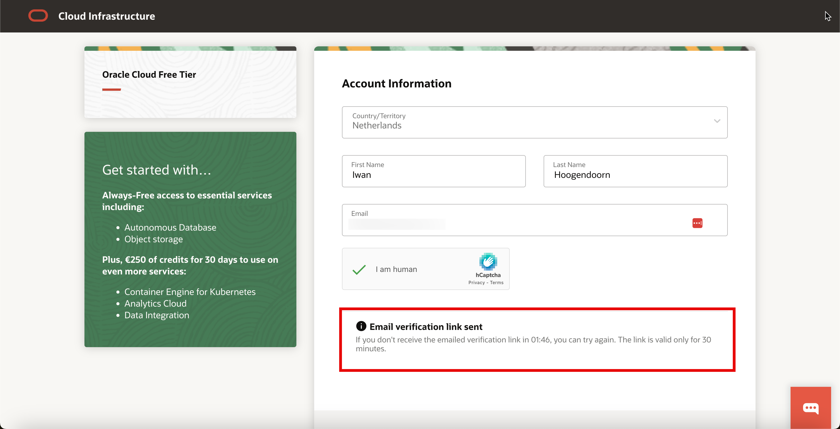Click the Cloud Infrastructure header title
840x429 pixels.
(x=107, y=16)
